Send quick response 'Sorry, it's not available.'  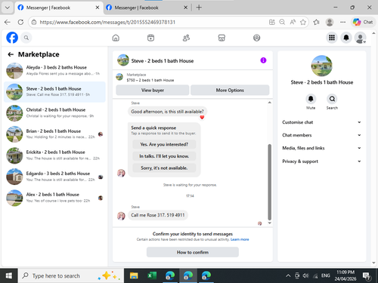click(x=164, y=168)
